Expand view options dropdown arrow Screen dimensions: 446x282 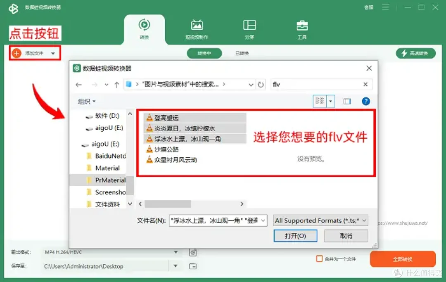pyautogui.click(x=330, y=101)
